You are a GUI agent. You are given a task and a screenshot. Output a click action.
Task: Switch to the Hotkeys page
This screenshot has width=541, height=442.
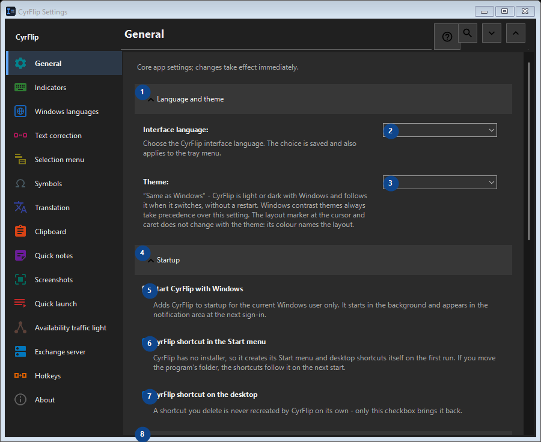click(x=64, y=376)
